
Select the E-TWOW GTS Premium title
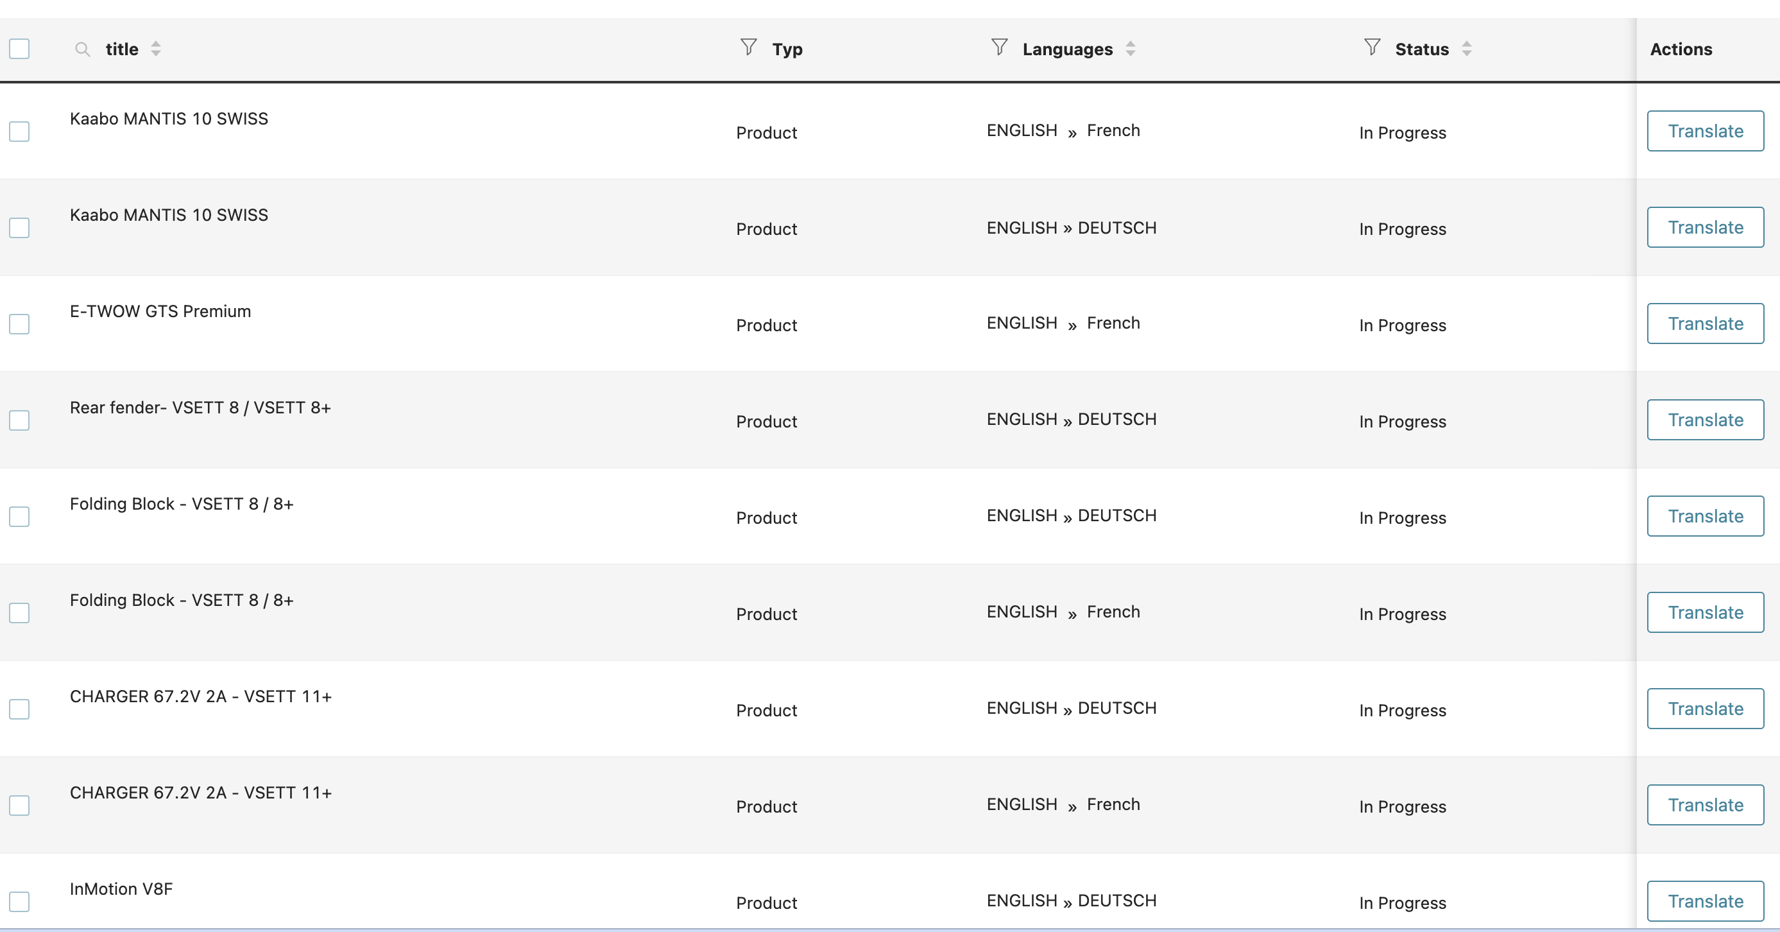[x=160, y=311]
